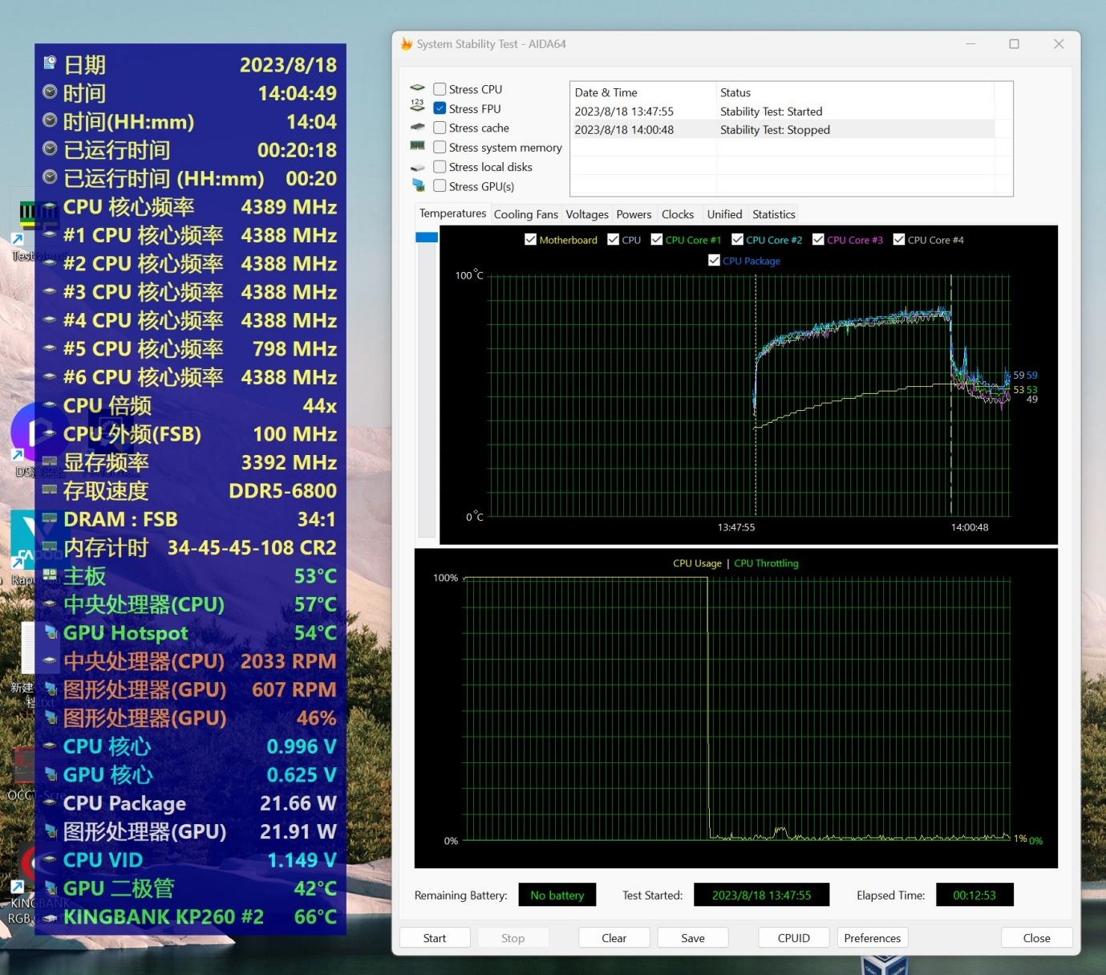The width and height of the screenshot is (1106, 975).
Task: Click chip icon beside #1 CPU 核心频率
Action: click(50, 235)
